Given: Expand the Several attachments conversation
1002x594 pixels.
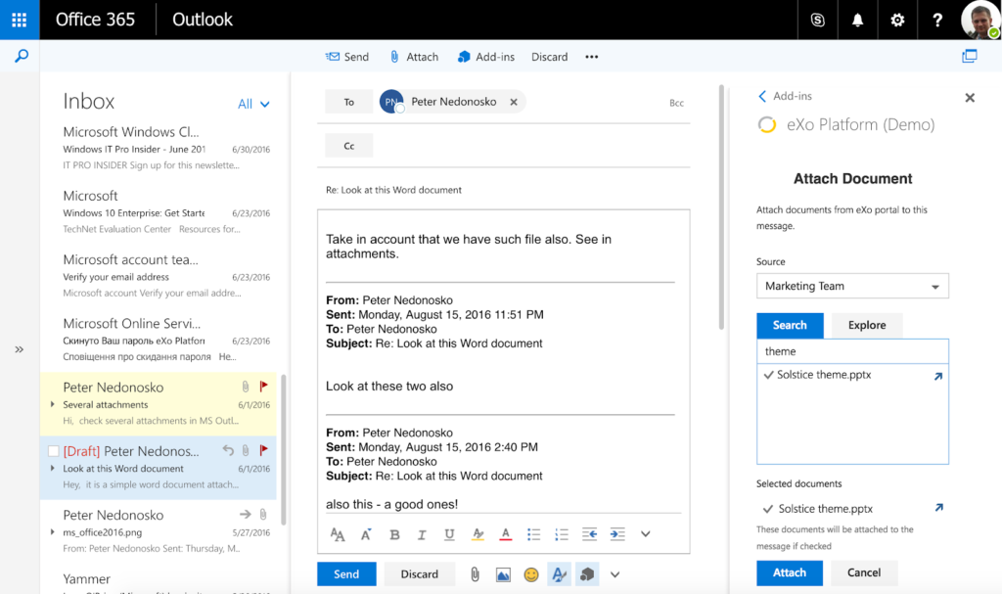Looking at the screenshot, I should pos(53,404).
